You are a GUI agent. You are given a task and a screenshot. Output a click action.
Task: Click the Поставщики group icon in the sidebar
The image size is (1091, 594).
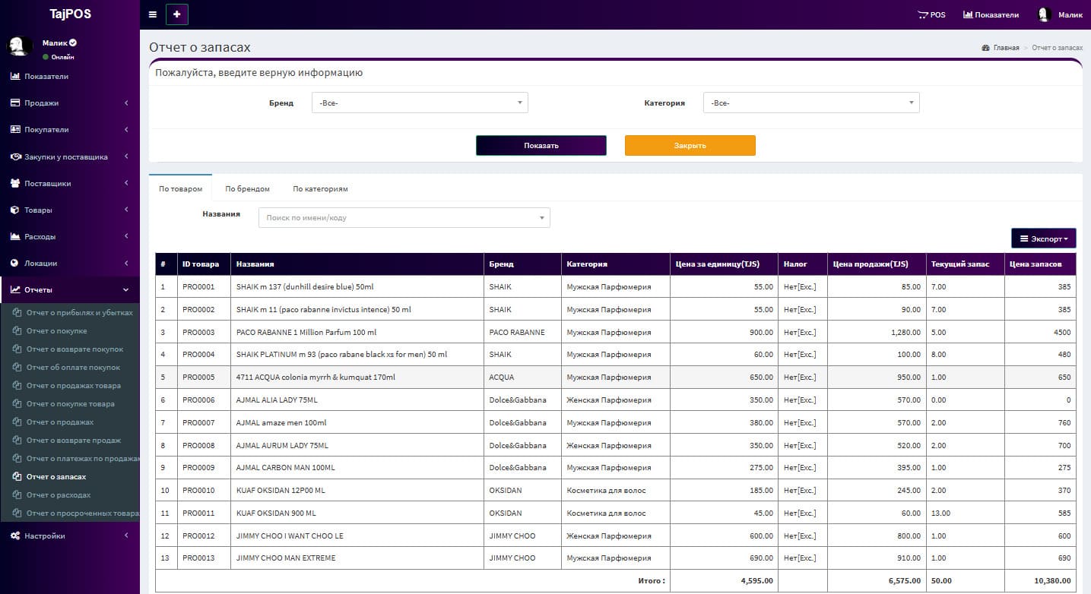(x=15, y=183)
